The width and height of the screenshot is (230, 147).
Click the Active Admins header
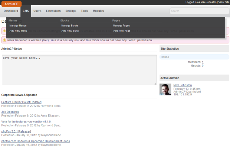[194, 78]
